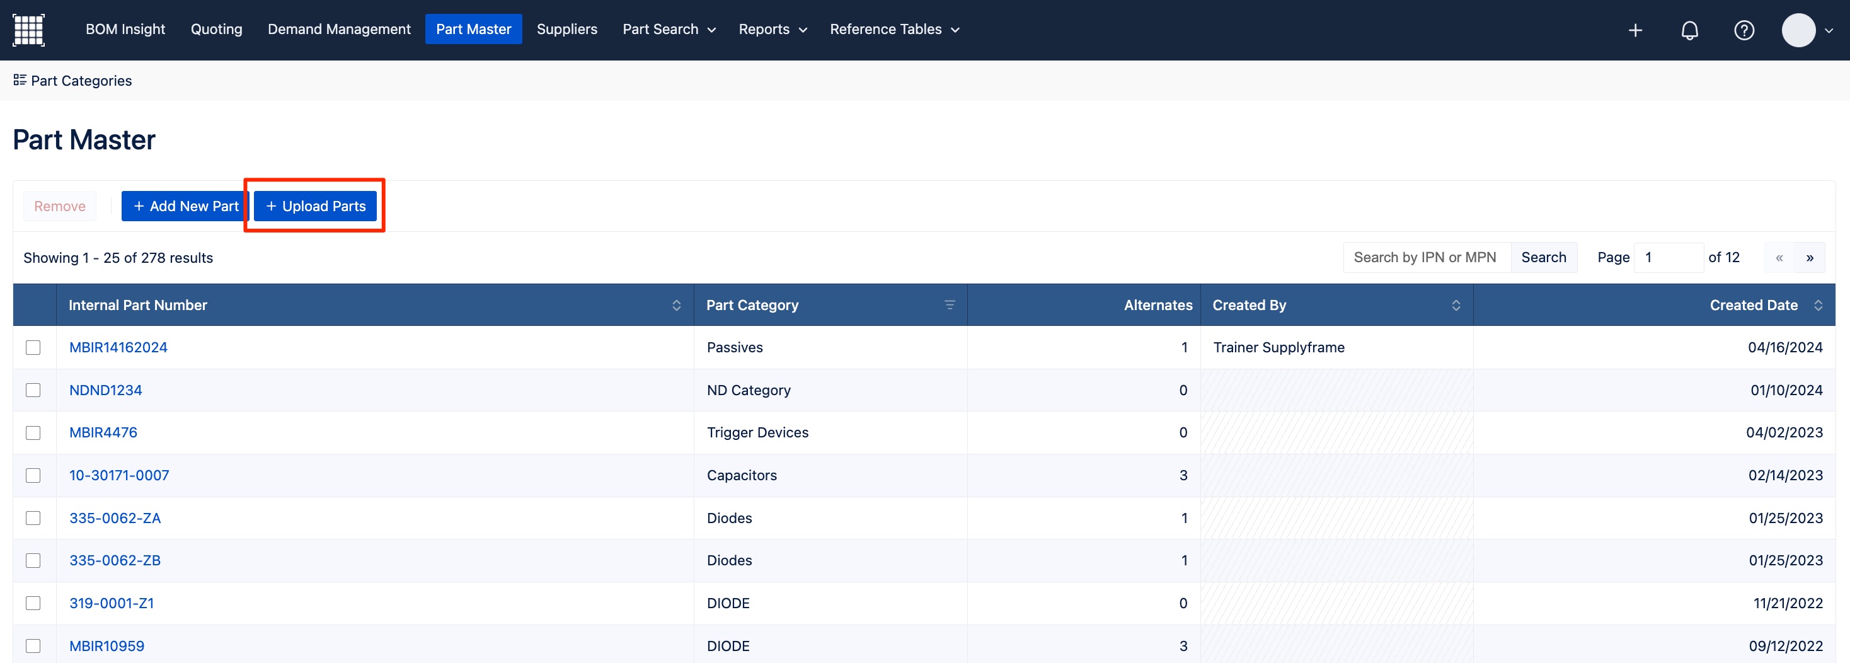
Task: Open the Part Category filter icon
Action: (x=950, y=305)
